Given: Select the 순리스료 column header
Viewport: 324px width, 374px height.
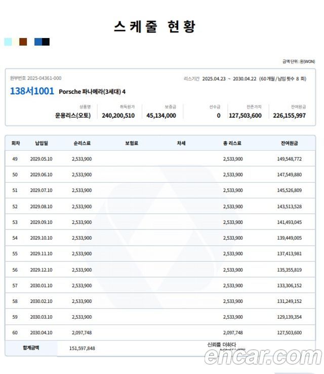Looking at the screenshot, I should click(x=82, y=144).
